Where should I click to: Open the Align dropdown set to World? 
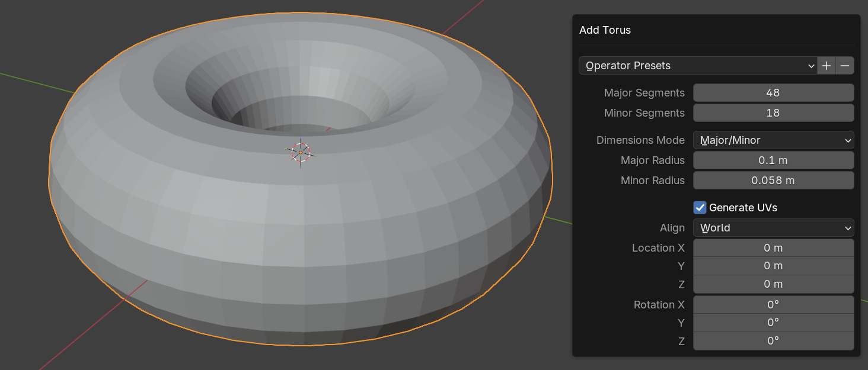pos(773,228)
